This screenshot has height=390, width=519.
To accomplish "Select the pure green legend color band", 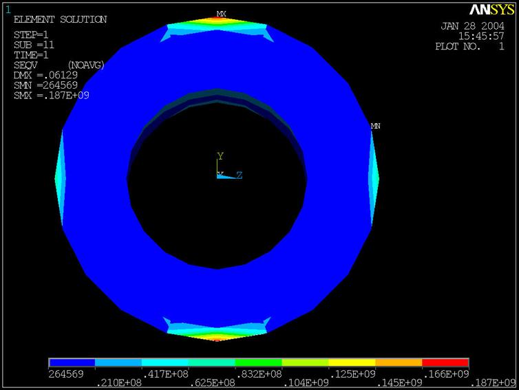I will [x=259, y=362].
